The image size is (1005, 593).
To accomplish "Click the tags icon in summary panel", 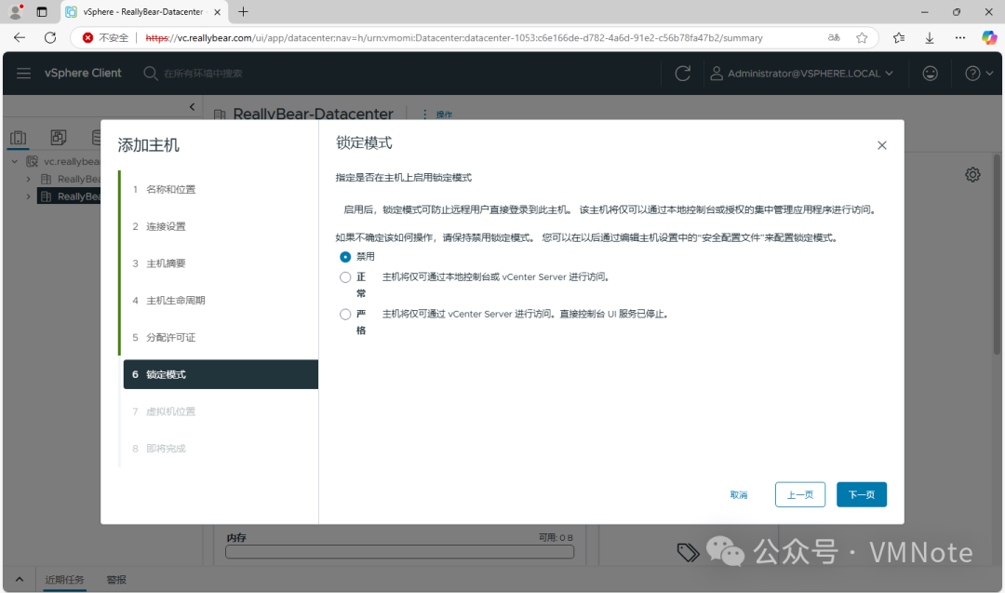I will click(x=688, y=552).
